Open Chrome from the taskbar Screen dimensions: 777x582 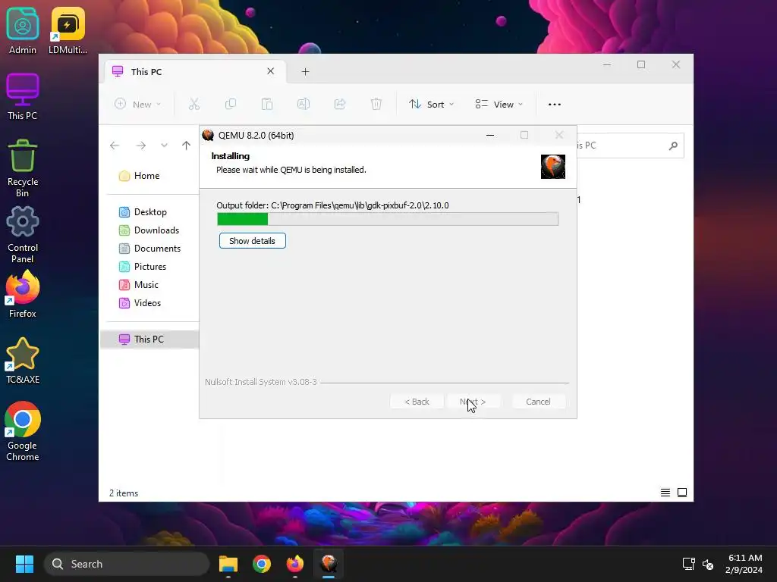point(262,564)
